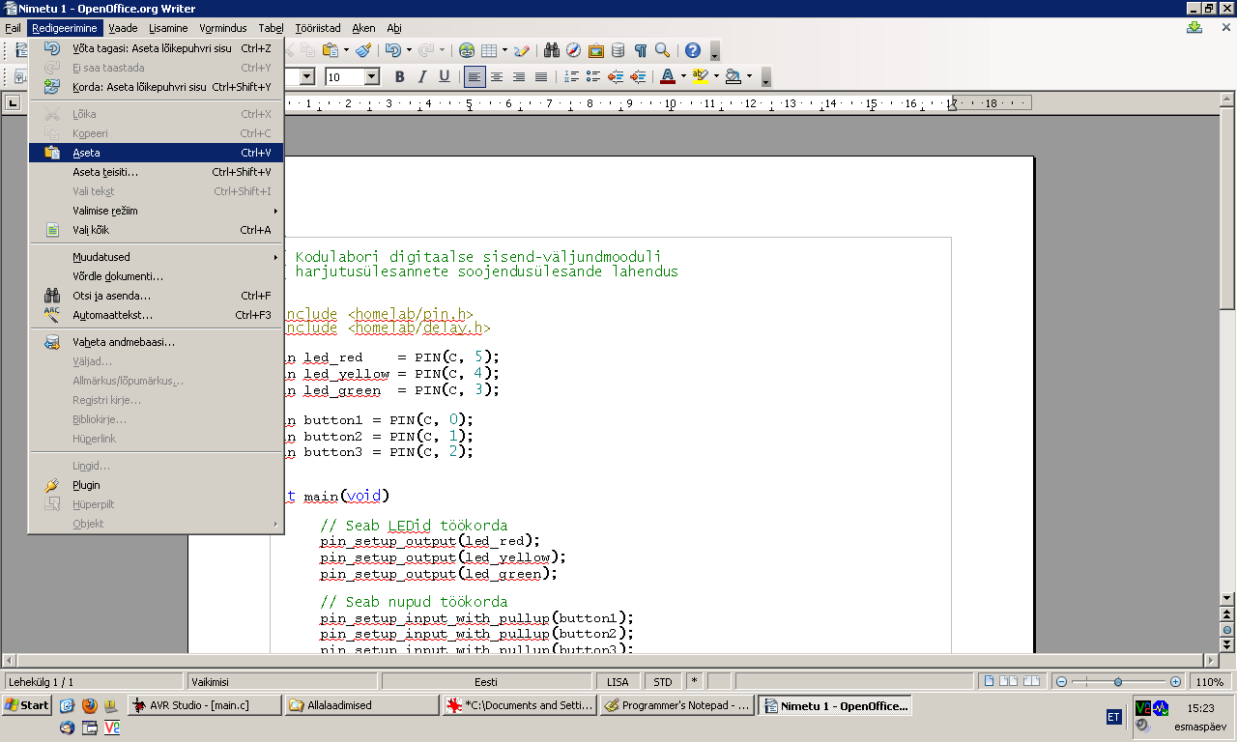Toggle bold formatting
Viewport: 1237px width, 742px height.
399,76
